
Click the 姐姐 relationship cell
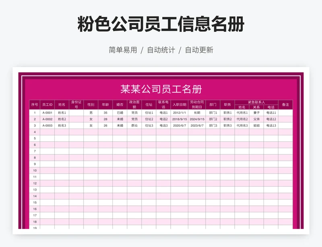256,125
